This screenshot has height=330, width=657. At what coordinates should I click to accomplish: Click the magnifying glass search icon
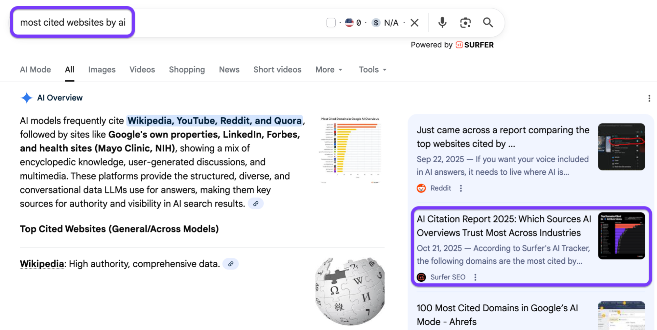click(488, 22)
